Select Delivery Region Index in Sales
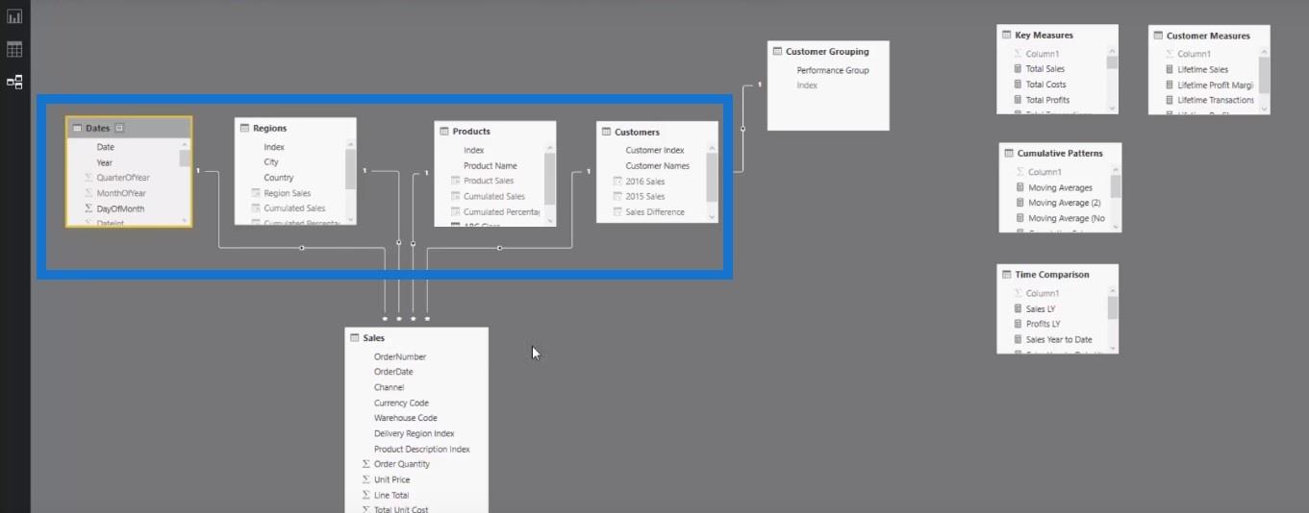The image size is (1309, 513). (415, 433)
